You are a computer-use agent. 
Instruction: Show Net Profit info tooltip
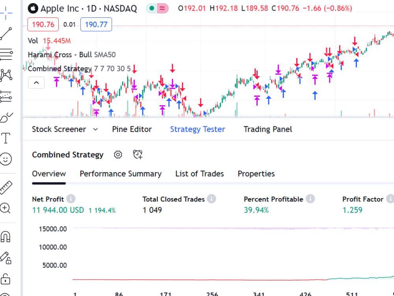(71, 199)
